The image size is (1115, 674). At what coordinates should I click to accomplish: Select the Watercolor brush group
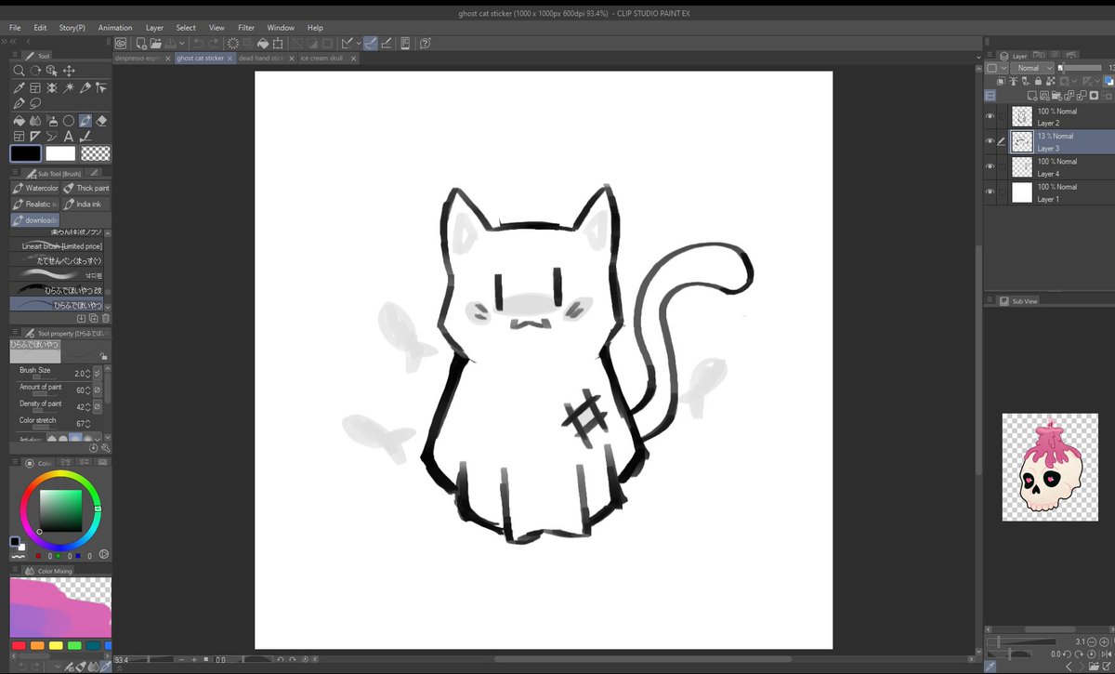(x=35, y=188)
